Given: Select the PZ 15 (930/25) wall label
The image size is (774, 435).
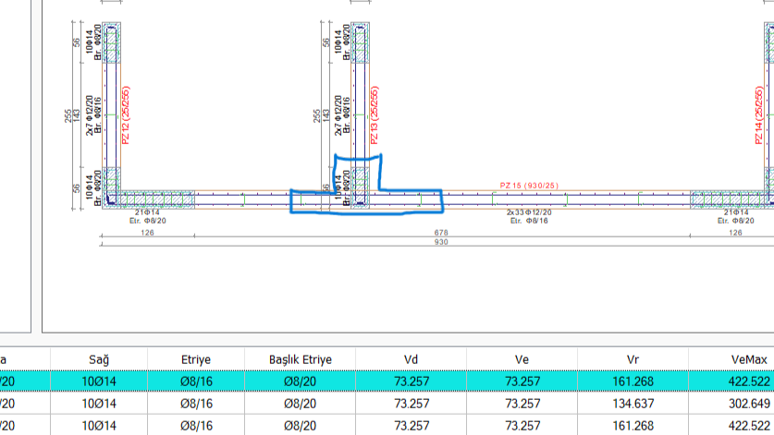Looking at the screenshot, I should [x=529, y=186].
